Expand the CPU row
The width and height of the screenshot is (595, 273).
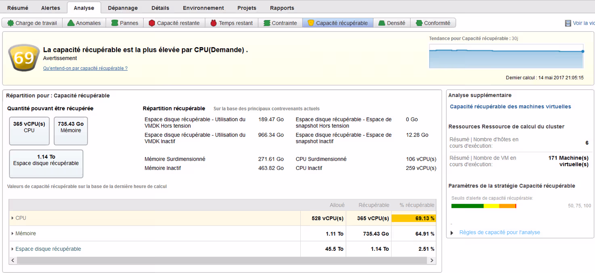click(x=13, y=218)
